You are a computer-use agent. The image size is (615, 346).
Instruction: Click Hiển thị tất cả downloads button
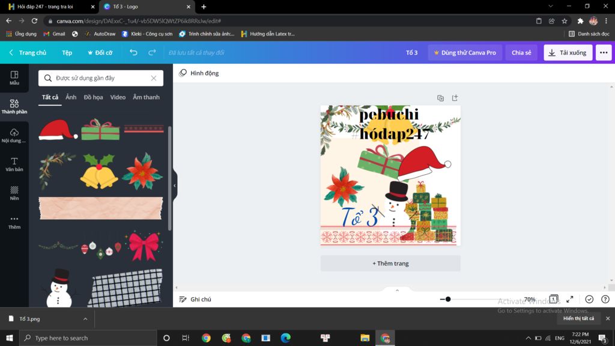578,318
